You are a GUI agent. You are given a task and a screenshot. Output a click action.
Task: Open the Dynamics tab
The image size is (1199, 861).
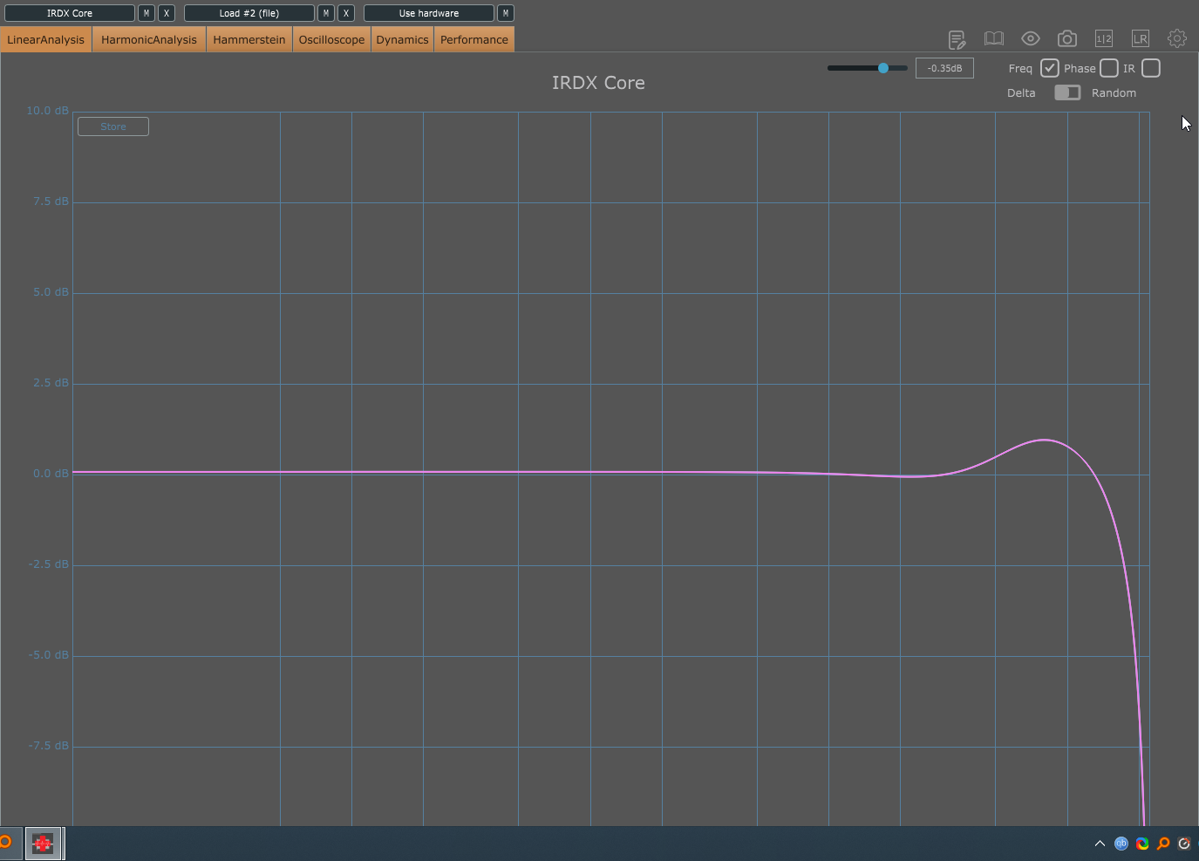coord(403,39)
